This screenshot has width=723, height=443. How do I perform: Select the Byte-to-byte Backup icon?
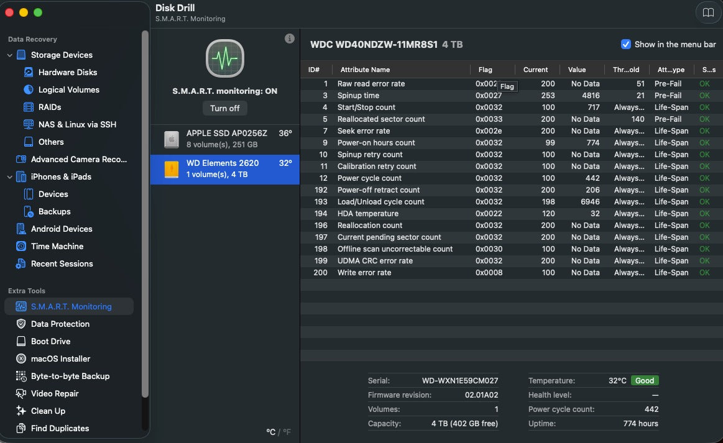point(21,376)
